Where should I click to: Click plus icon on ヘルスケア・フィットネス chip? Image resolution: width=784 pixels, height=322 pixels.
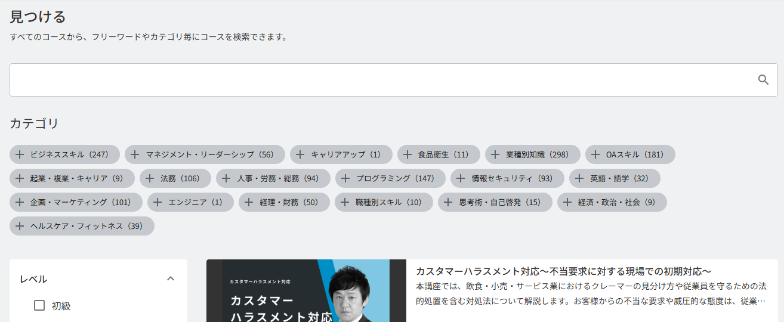point(20,226)
